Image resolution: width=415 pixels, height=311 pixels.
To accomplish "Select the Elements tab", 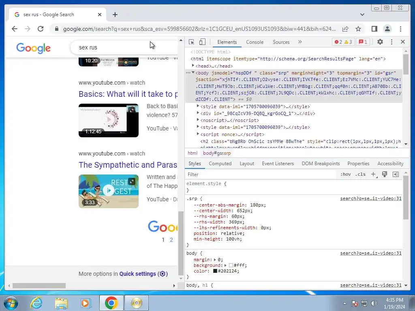I will pos(227,42).
